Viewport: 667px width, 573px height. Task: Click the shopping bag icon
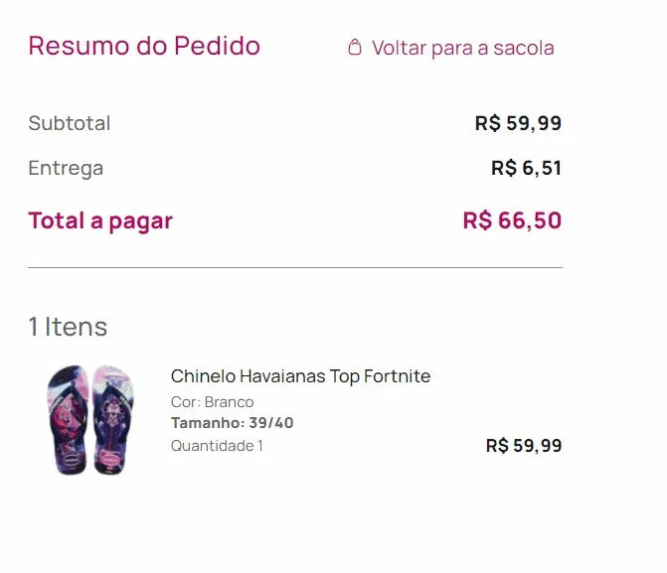click(x=355, y=48)
